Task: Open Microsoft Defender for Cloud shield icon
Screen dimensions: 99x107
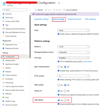Action: (3, 32)
